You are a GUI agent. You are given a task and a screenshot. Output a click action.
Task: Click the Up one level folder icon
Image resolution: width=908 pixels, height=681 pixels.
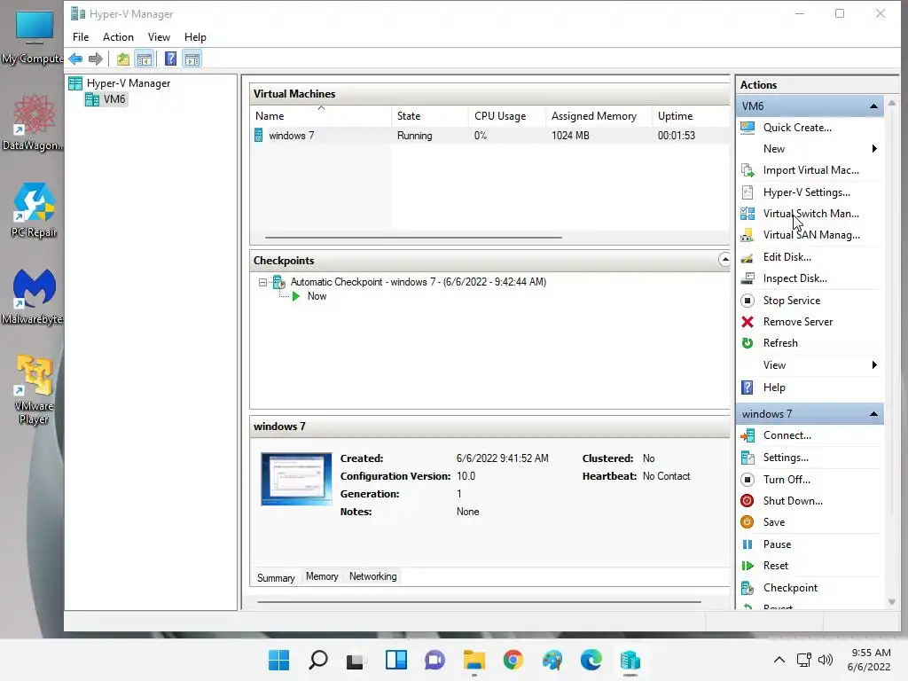pos(122,59)
